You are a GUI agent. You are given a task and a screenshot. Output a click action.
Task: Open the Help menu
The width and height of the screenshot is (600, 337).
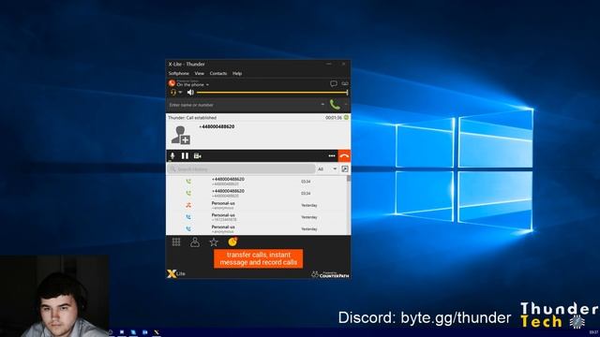[237, 73]
